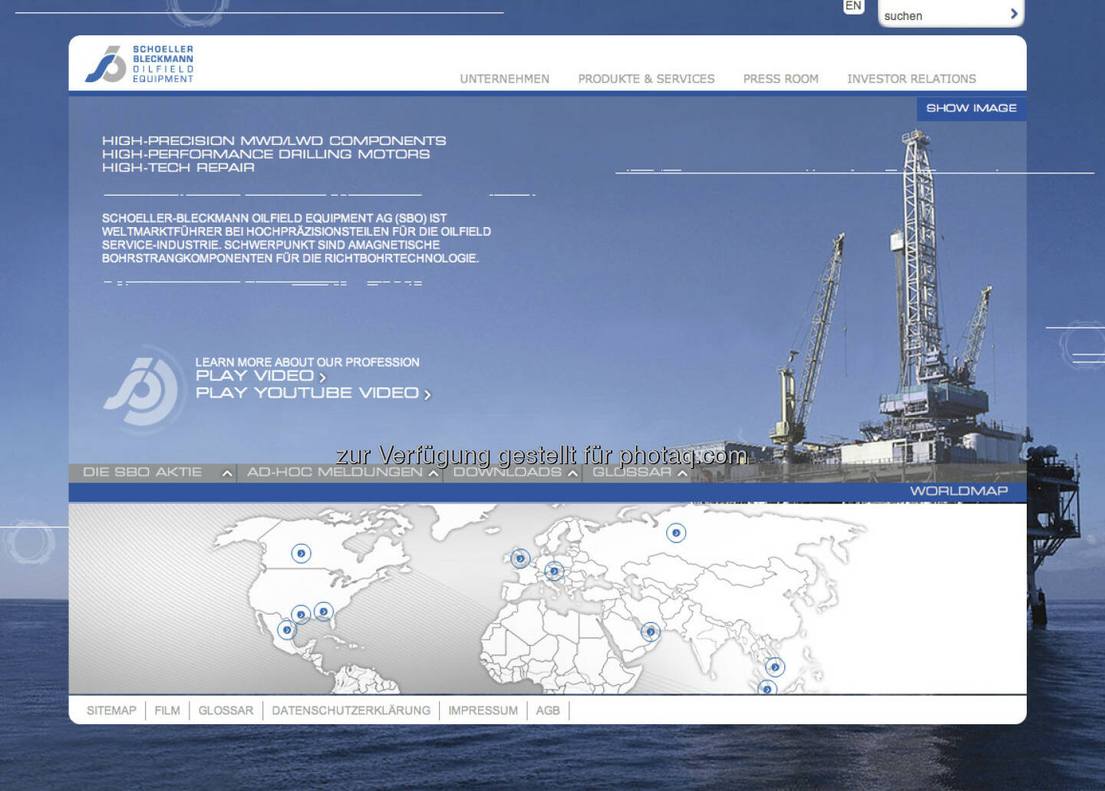Click the search arrow icon
Image resolution: width=1105 pixels, height=791 pixels.
pos(1014,14)
